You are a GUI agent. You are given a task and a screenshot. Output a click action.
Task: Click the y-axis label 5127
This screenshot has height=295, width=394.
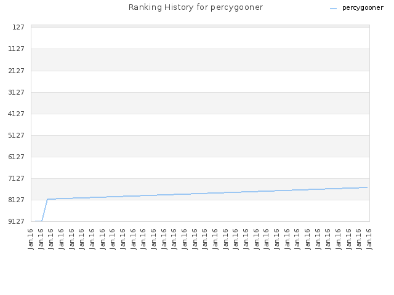pos(17,135)
